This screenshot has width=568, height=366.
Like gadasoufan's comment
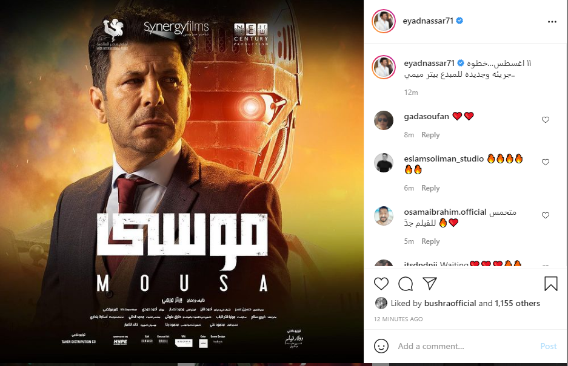[545, 120]
